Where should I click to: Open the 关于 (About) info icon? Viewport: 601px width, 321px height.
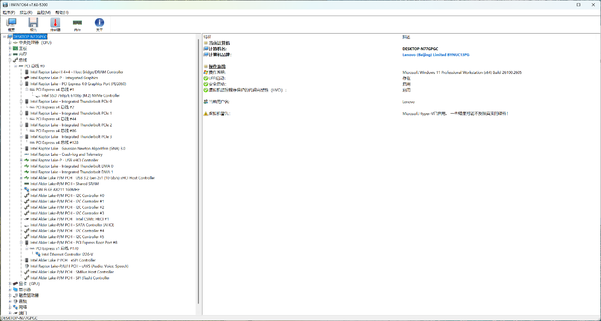[99, 23]
